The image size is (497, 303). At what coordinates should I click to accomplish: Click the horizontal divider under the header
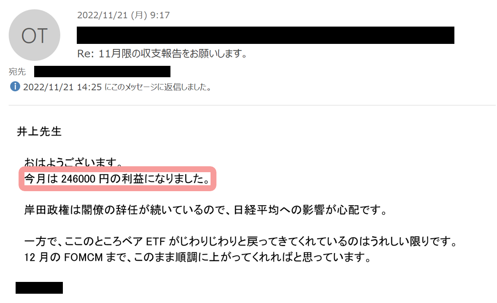click(x=252, y=105)
